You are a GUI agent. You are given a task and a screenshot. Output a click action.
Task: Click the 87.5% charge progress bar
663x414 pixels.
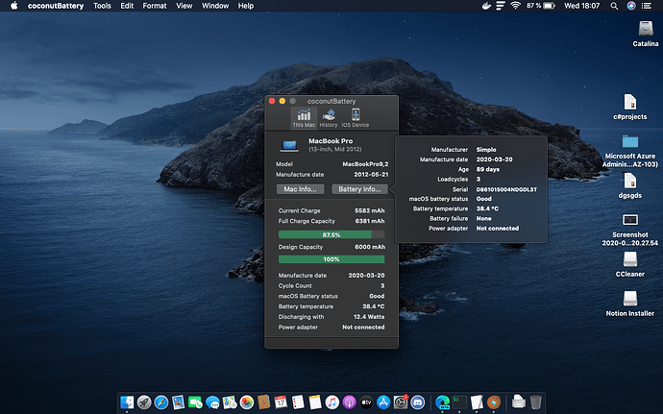pyautogui.click(x=331, y=234)
